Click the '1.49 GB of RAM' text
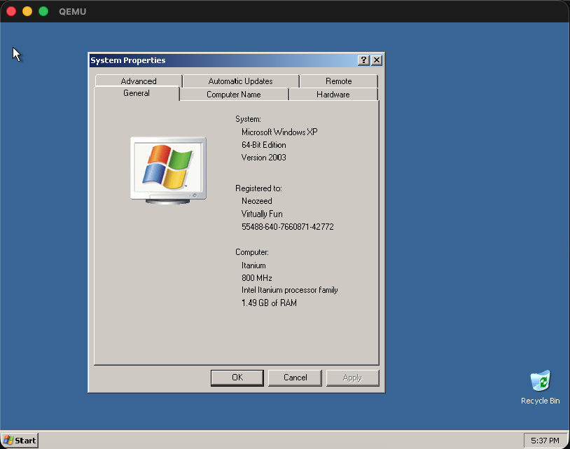Viewport: 570px width, 449px height. (269, 303)
